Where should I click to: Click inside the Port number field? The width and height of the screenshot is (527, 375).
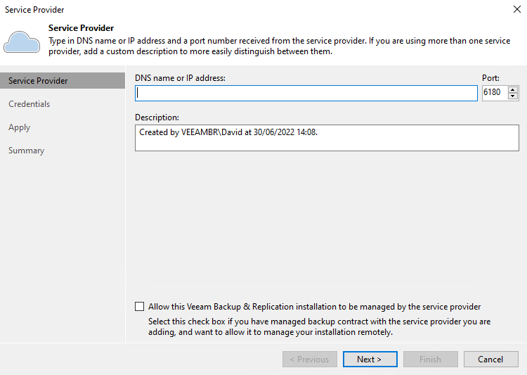pyautogui.click(x=493, y=93)
